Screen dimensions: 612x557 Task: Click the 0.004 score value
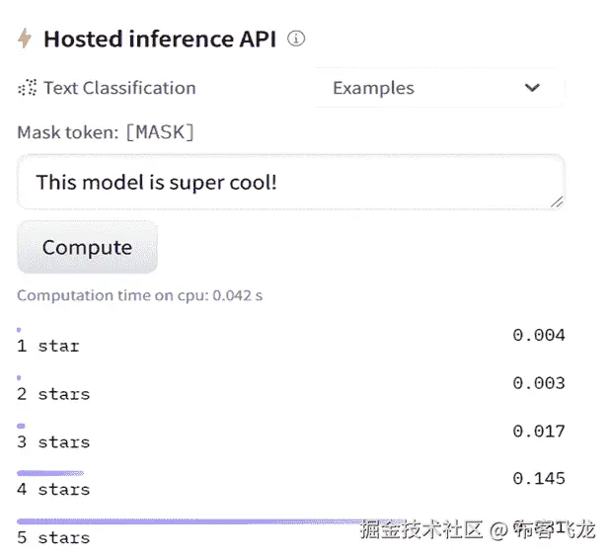pos(539,336)
